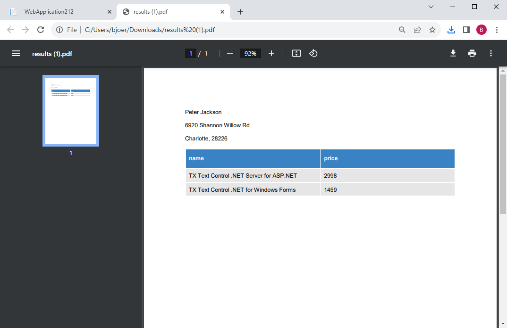Toggle Chrome side panel
507x328 pixels.
[466, 30]
